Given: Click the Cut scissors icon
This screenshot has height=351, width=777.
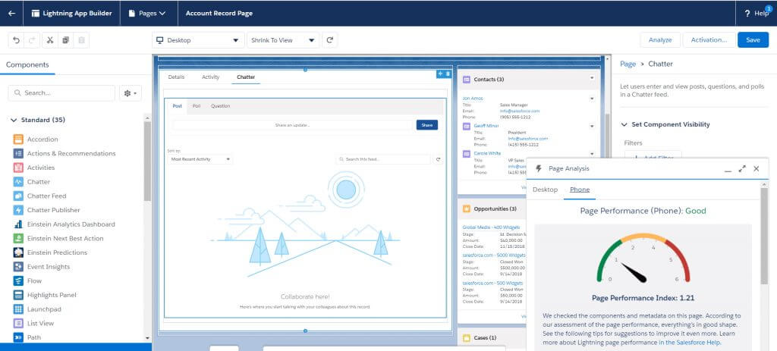Looking at the screenshot, I should 50,40.
